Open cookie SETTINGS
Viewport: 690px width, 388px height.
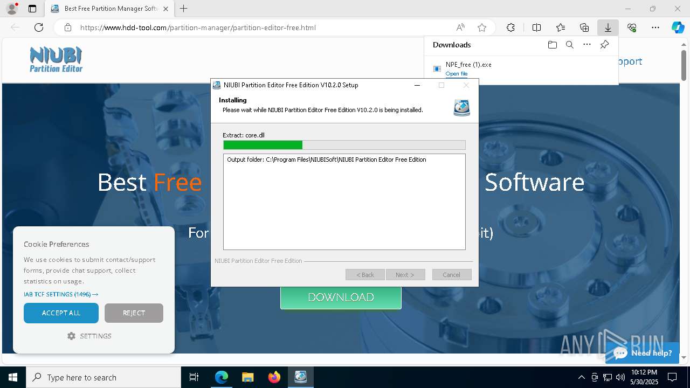89,336
